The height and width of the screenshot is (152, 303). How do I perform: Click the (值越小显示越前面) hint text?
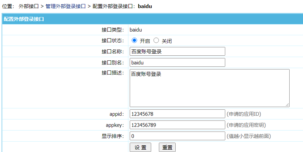click(249, 136)
